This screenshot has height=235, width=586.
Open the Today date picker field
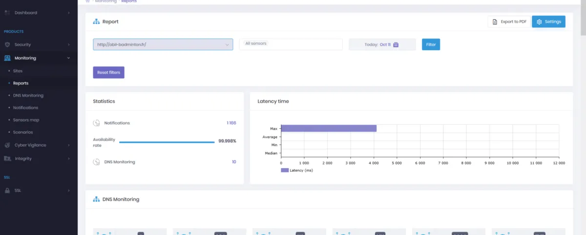pos(382,44)
